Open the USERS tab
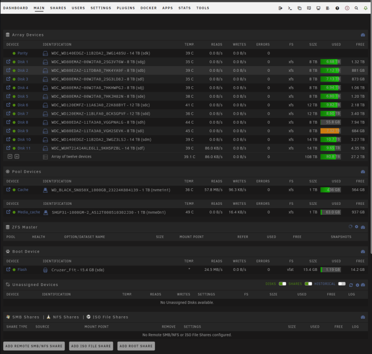The image size is (372, 354). (x=78, y=8)
